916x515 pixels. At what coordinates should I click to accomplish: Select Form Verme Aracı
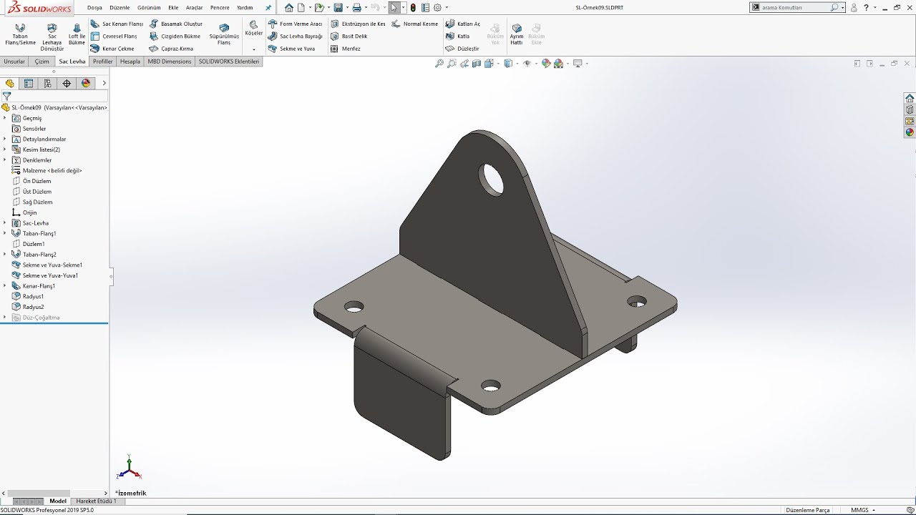pyautogui.click(x=295, y=24)
